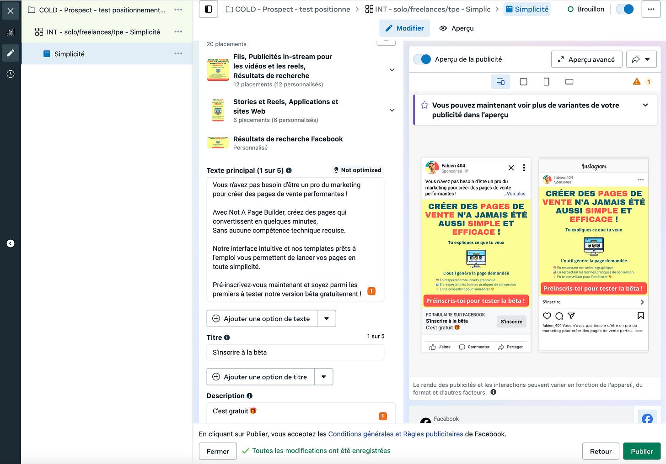Screen dimensions: 666x464
Task: Open options menu for INT - solo/freelances/tpe ad set
Action: [x=178, y=32]
